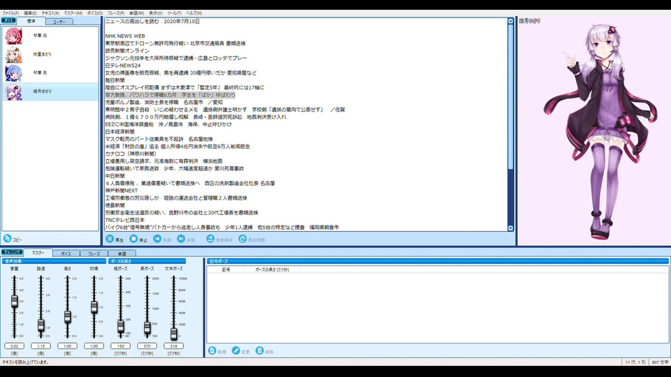
Task: Click the ポーズの長さ [ミリ秒] column header
Action: [x=272, y=269]
